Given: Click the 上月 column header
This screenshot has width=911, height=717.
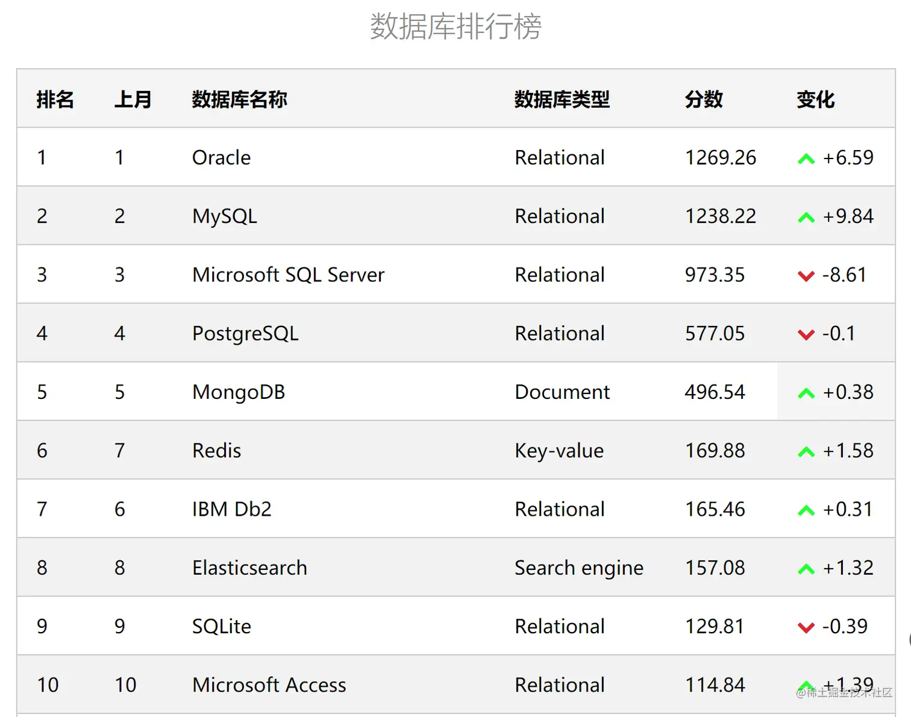Looking at the screenshot, I should tap(133, 99).
